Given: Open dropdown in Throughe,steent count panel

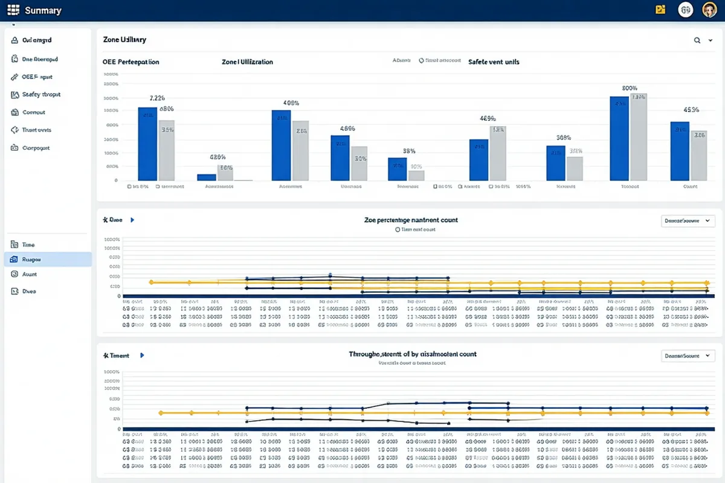Looking at the screenshot, I should (688, 356).
